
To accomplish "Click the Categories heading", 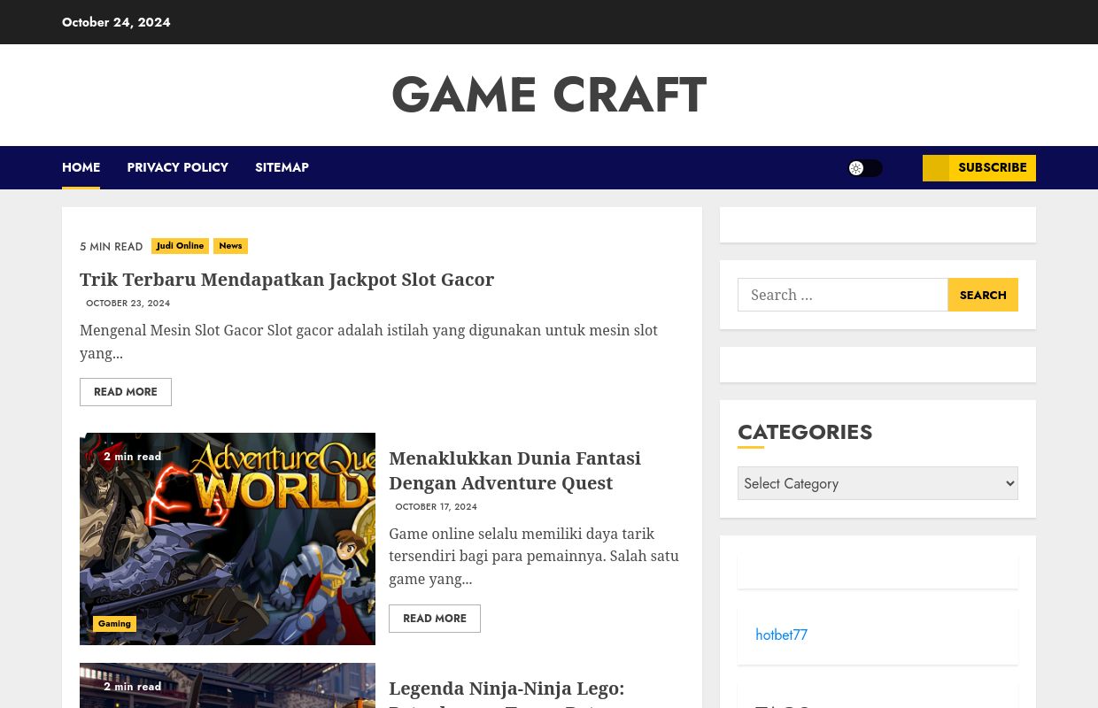I will [x=805, y=432].
